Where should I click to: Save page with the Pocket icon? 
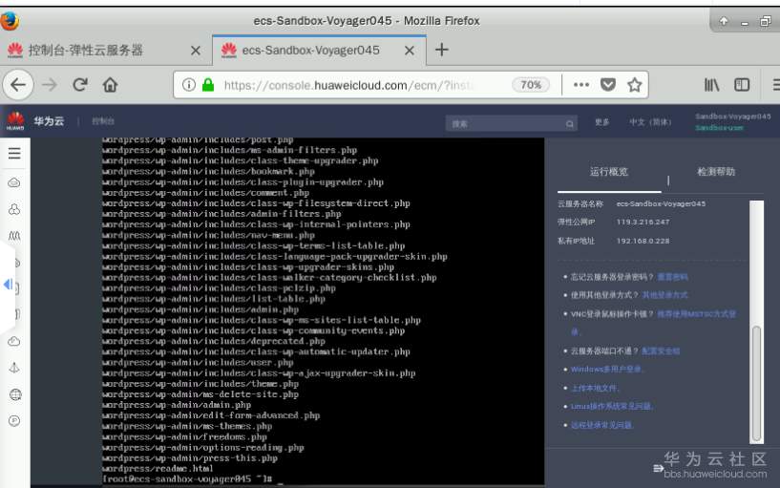[608, 85]
